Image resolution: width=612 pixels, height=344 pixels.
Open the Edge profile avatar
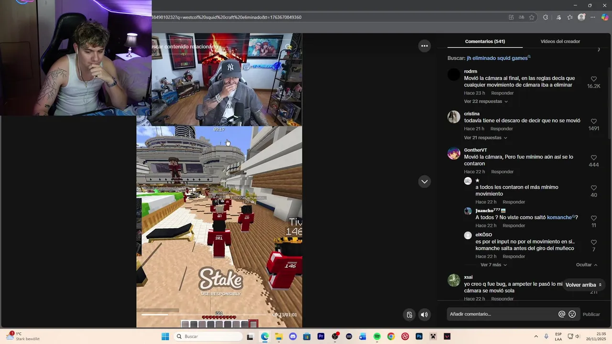581,17
